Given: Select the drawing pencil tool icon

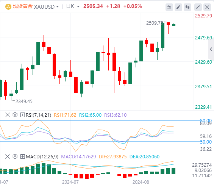Looking at the screenshot, I should click(178, 7).
